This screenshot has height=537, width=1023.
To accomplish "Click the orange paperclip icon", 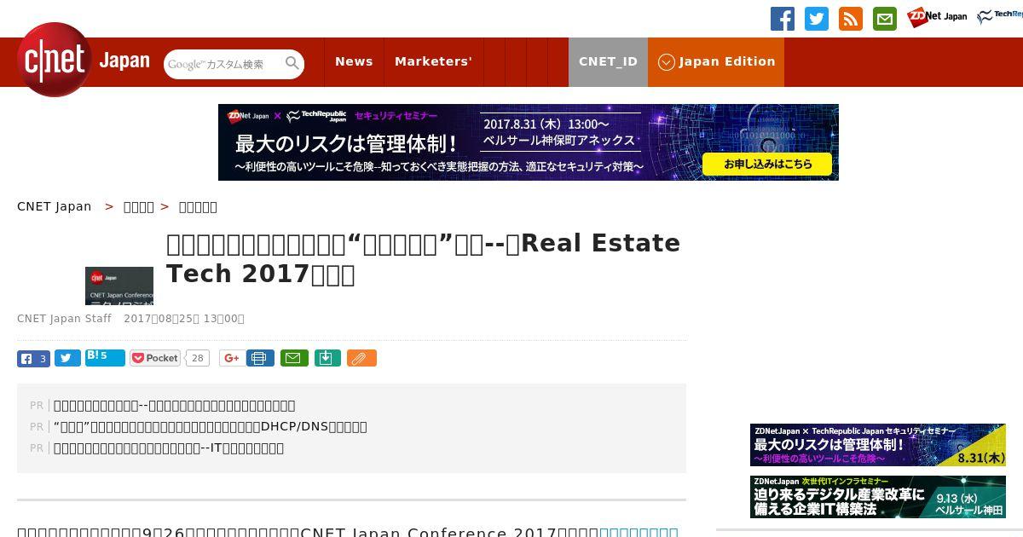I will pos(361,358).
